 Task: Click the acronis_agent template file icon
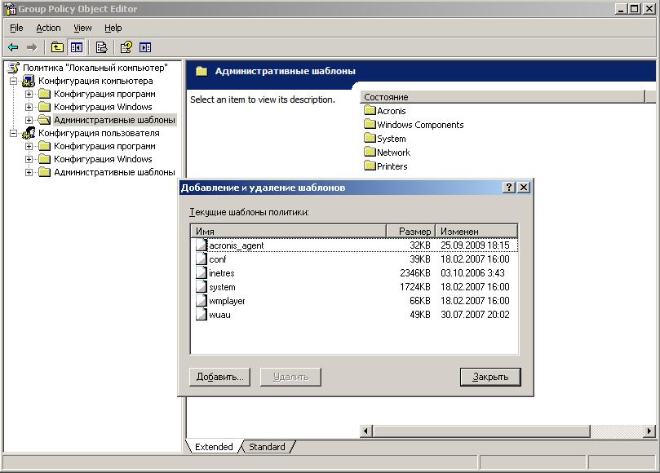click(202, 245)
